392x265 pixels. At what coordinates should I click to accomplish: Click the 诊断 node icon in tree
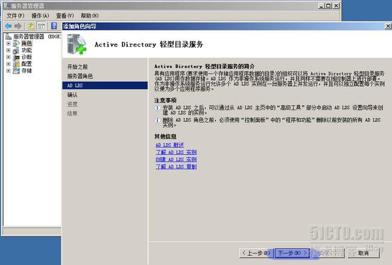point(16,57)
